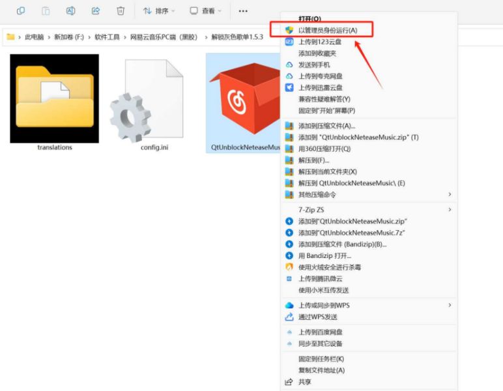This screenshot has width=503, height=391.
Task: Choose 解压到当前文件夹(X)
Action: 369,171
